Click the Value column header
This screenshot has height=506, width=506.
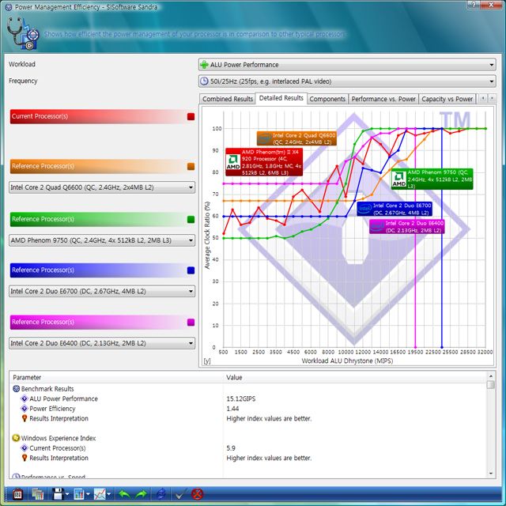[x=355, y=377]
